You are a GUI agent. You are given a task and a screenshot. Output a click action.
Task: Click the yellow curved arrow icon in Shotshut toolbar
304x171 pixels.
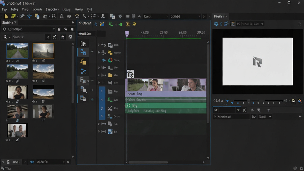click(134, 24)
